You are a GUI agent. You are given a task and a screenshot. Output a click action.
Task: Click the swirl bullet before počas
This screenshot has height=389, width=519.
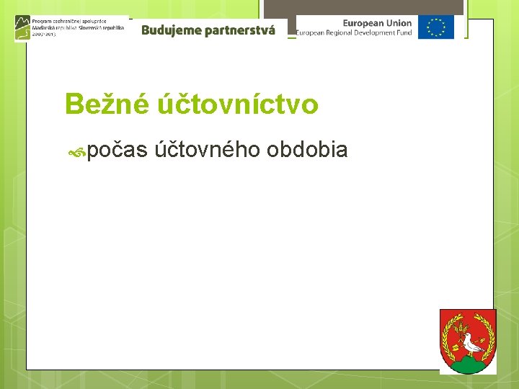pos(77,153)
